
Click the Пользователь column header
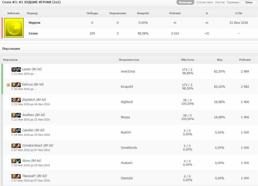129,60
